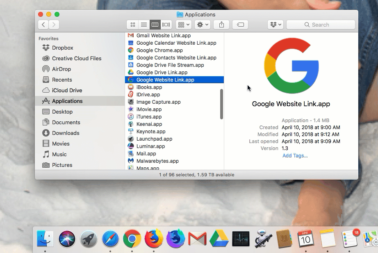Select AirDrop in the sidebar
The height and width of the screenshot is (253, 378).
click(61, 69)
